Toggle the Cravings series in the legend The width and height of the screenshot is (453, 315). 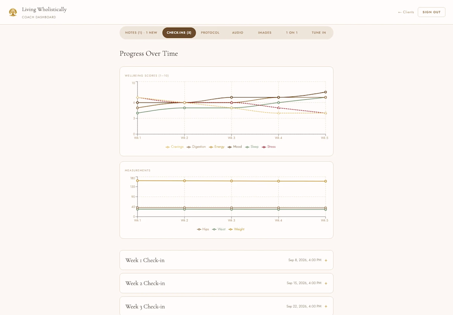pos(175,147)
